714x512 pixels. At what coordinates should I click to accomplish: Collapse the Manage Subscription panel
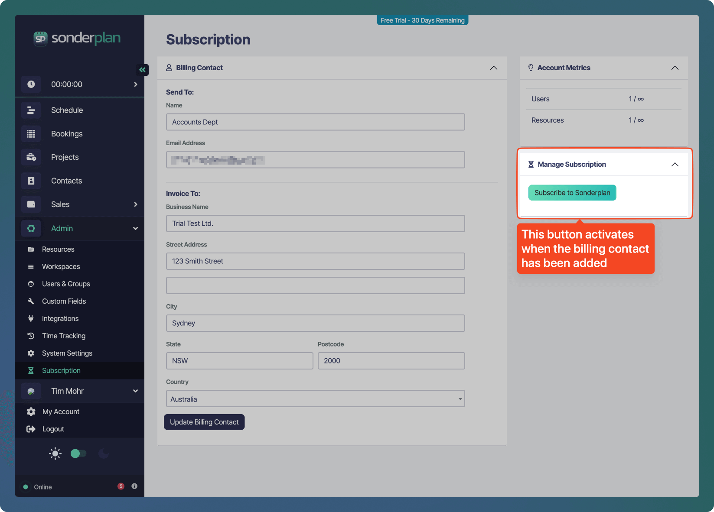click(675, 165)
